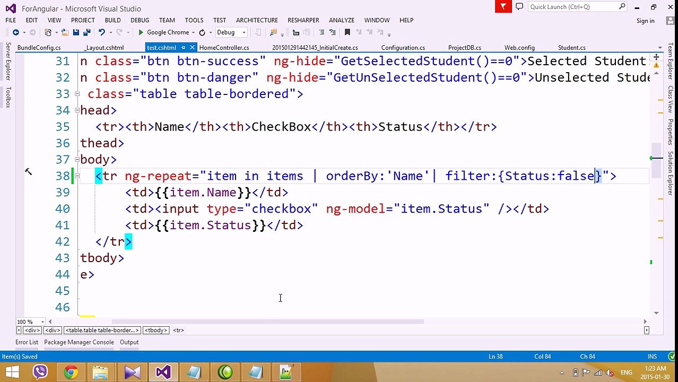Open the RESHARPER menu
The width and height of the screenshot is (678, 382).
(303, 20)
